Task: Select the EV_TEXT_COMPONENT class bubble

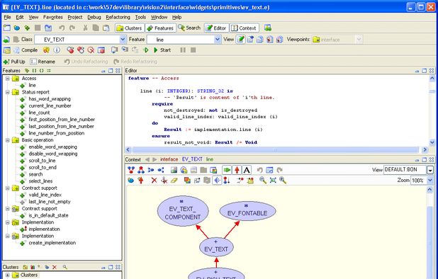Action: click(183, 211)
